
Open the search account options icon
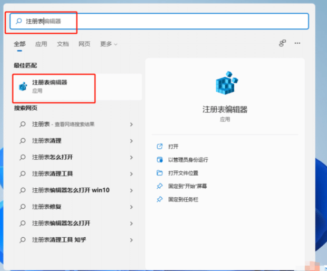(282, 43)
